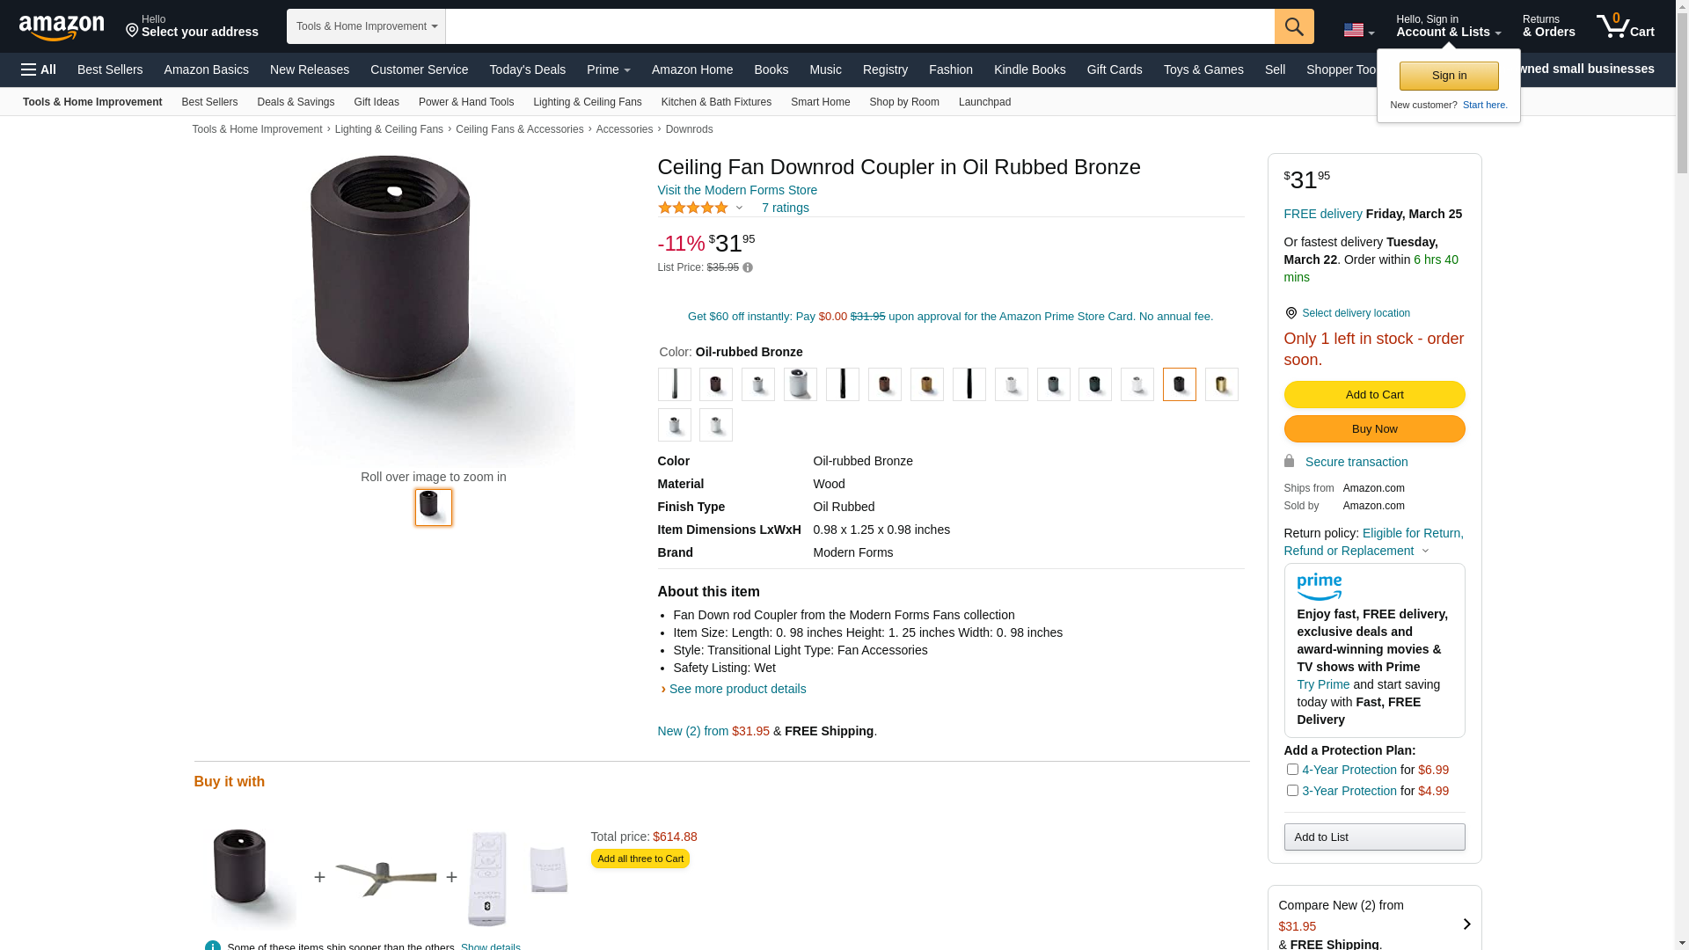
Task: Expand the Add to List dropdown
Action: (x=1374, y=837)
